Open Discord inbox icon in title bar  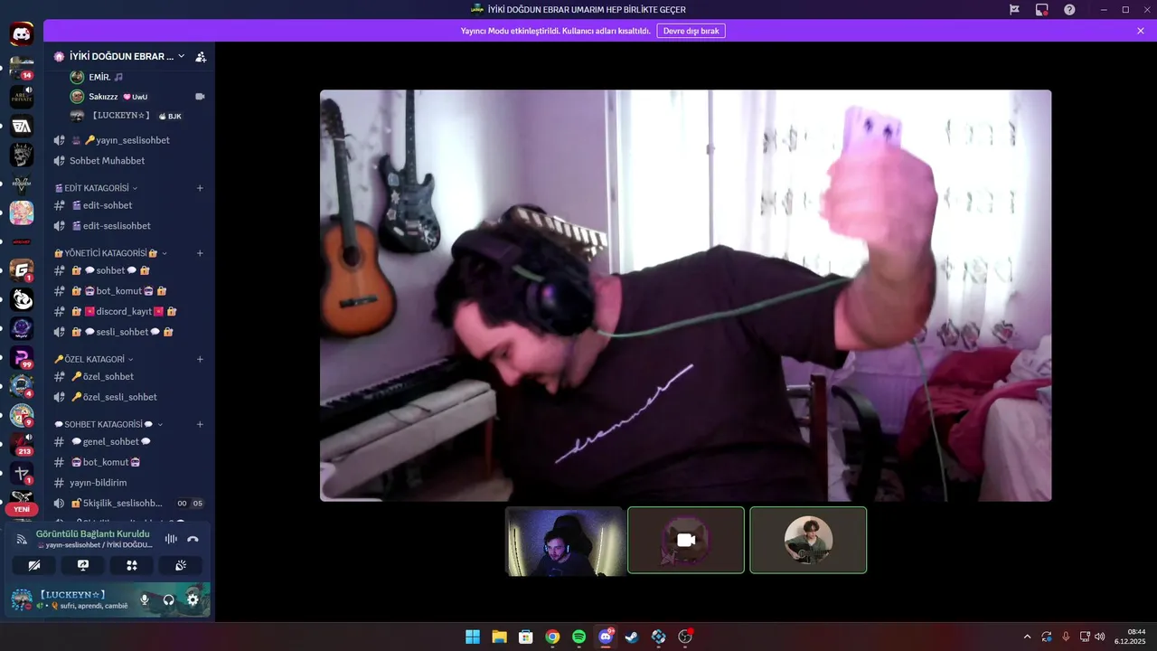click(x=1041, y=9)
